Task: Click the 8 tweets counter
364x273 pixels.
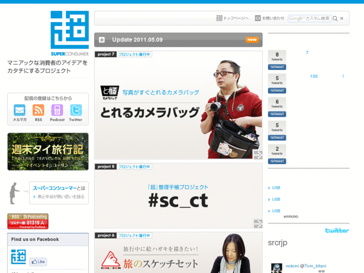Action: point(277,57)
